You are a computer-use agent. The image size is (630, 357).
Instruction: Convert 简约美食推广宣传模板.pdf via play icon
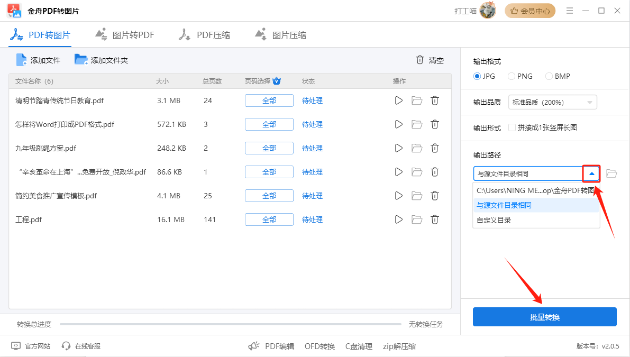[398, 196]
